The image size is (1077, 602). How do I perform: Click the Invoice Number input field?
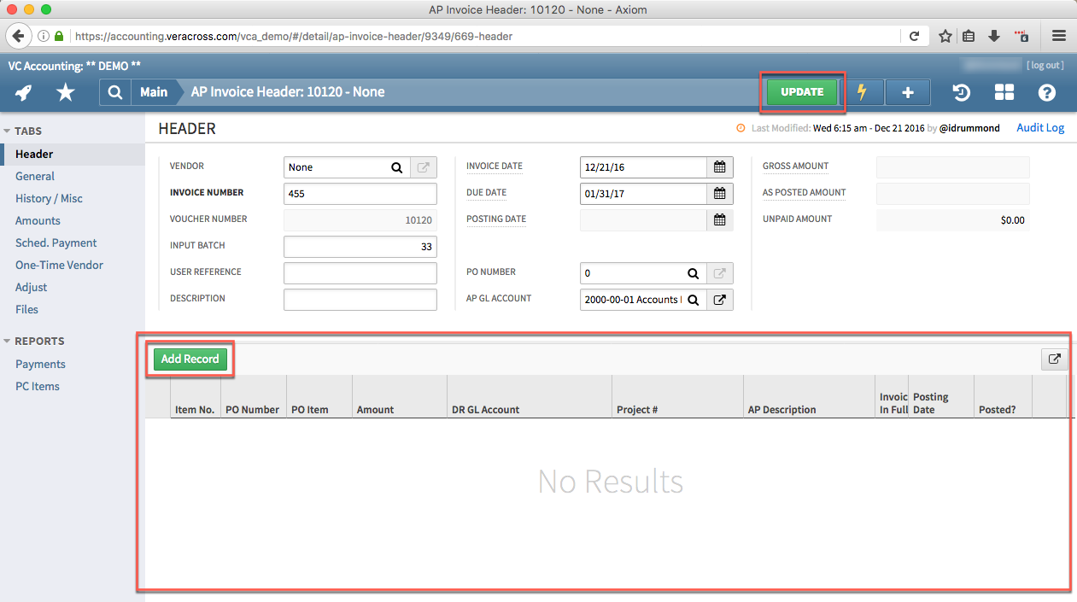(x=360, y=194)
